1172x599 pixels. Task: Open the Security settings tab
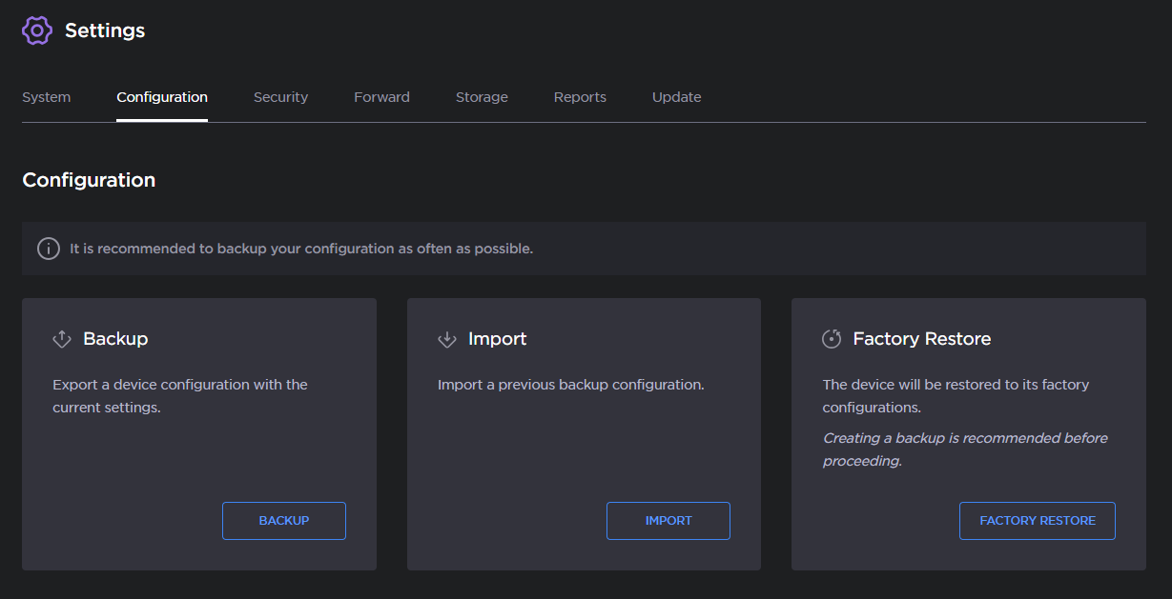click(280, 96)
